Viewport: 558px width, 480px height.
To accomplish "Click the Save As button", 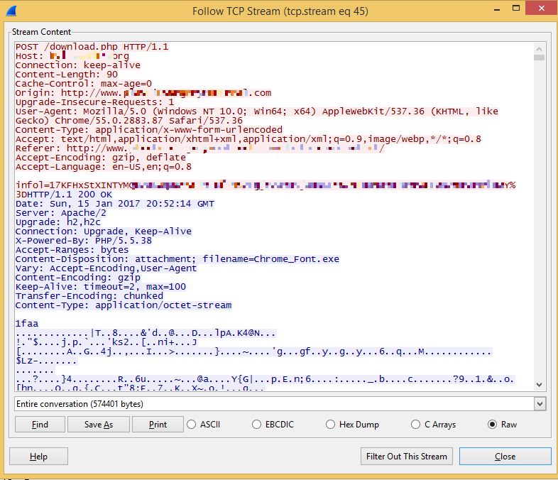I will coord(99,425).
